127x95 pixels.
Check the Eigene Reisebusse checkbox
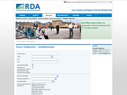pos(33,84)
